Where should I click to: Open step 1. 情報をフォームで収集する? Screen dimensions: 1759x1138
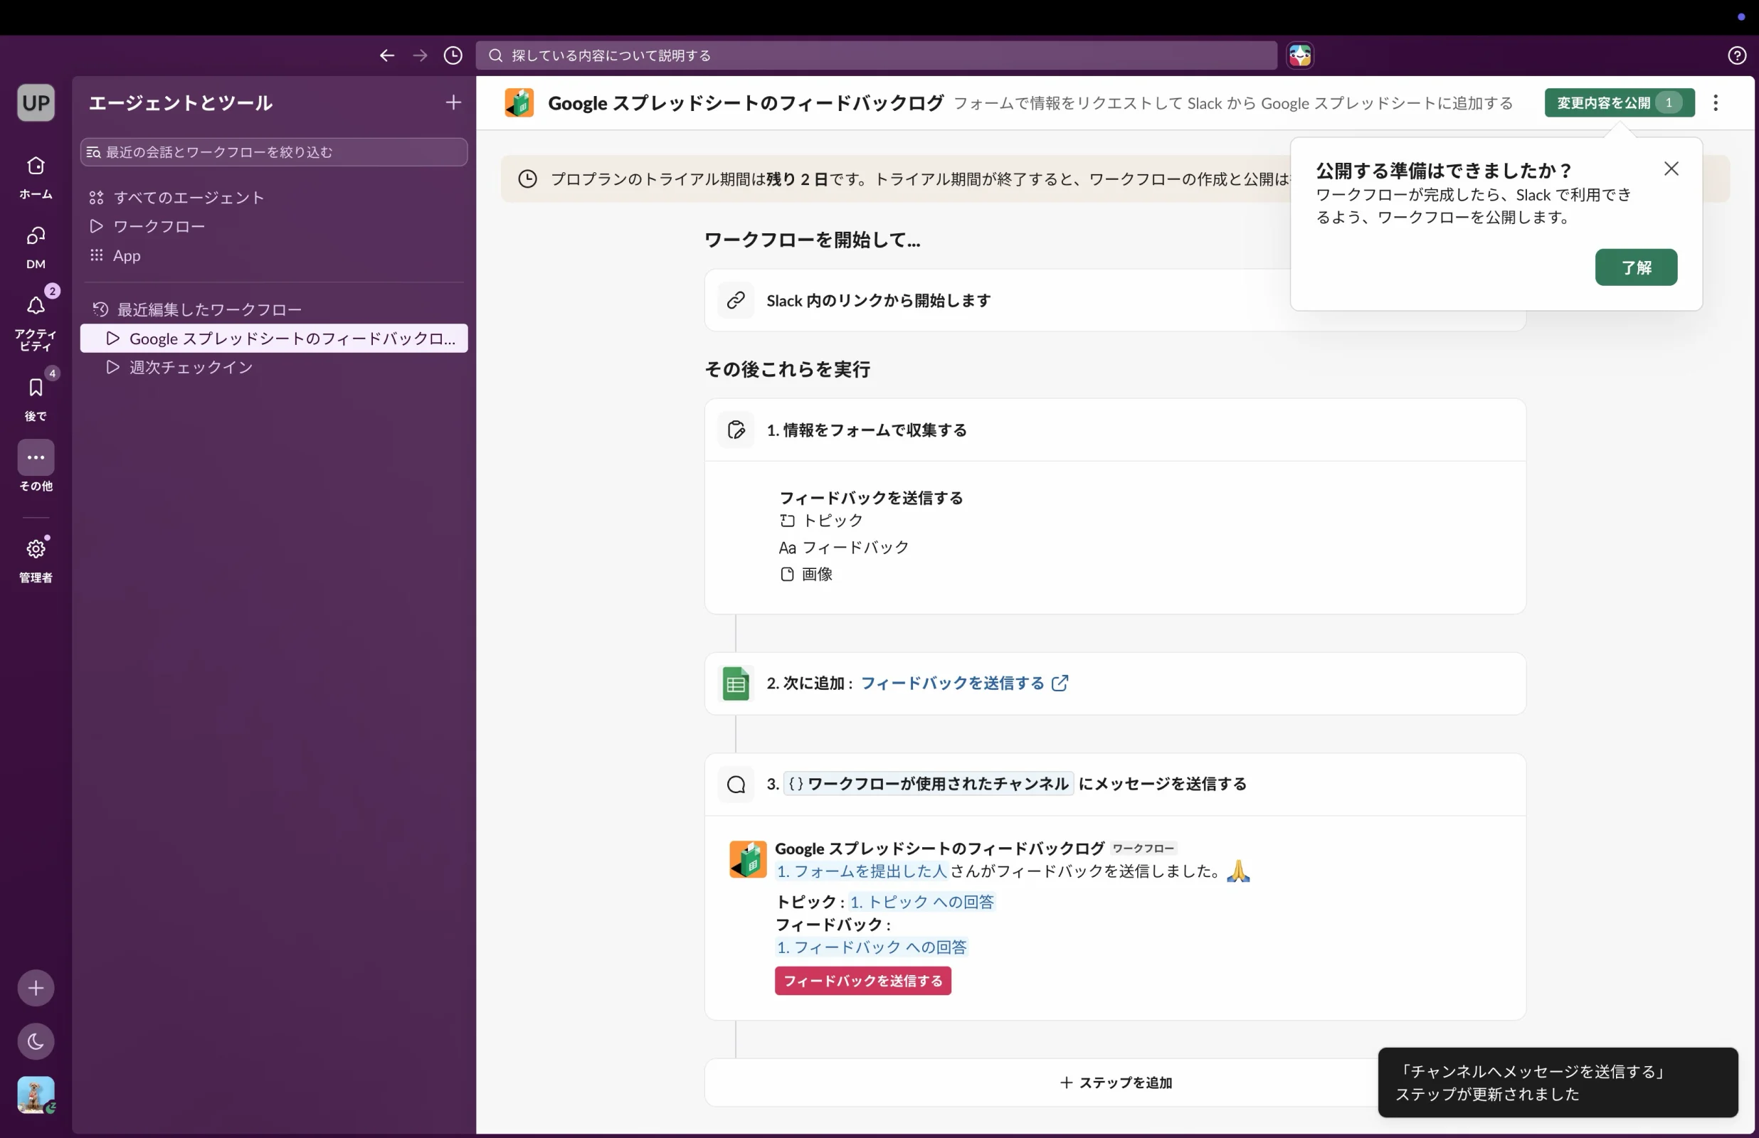1114,430
